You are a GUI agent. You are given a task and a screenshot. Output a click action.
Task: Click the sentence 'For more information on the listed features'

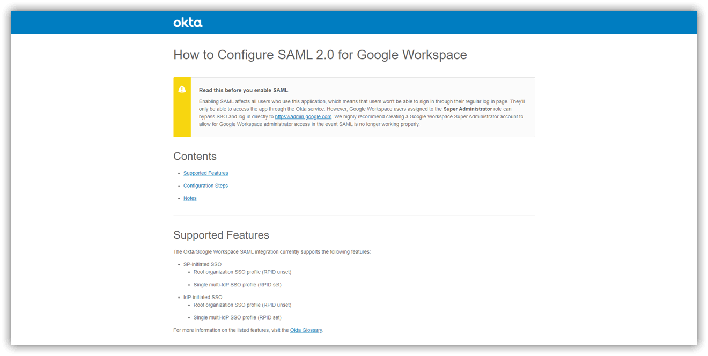click(231, 330)
